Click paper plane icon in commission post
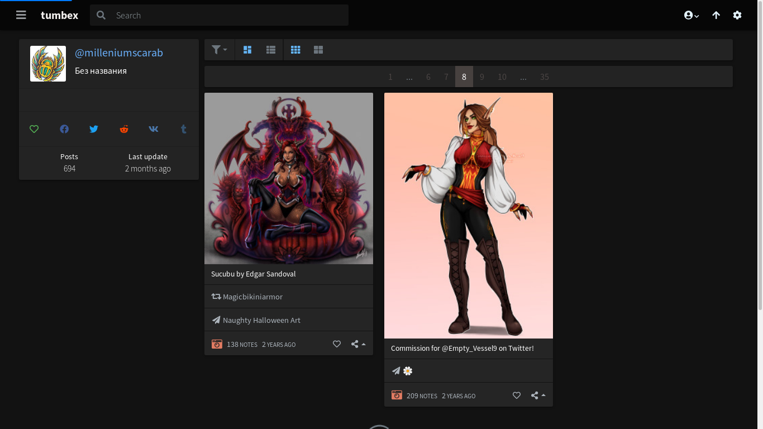The height and width of the screenshot is (429, 763). (396, 371)
